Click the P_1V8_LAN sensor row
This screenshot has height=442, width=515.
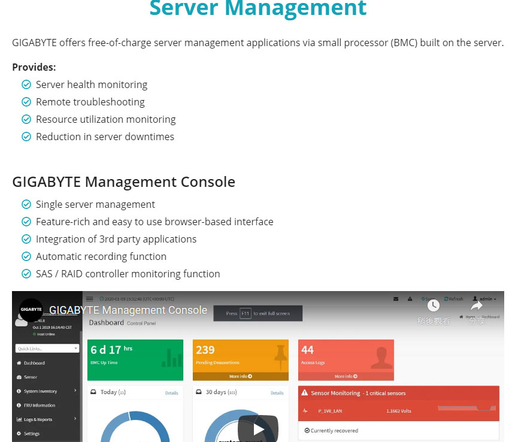tap(399, 410)
